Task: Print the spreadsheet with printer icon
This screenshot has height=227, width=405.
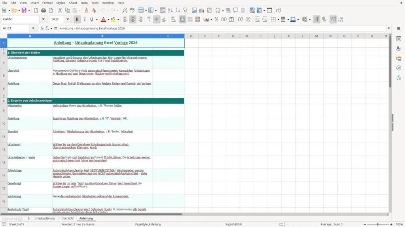Action: [x=44, y=10]
